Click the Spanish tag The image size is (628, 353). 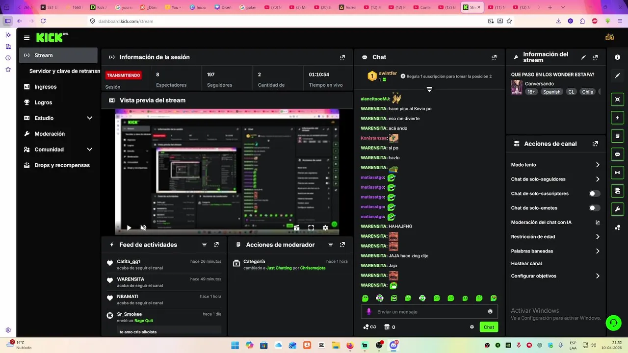coord(551,92)
